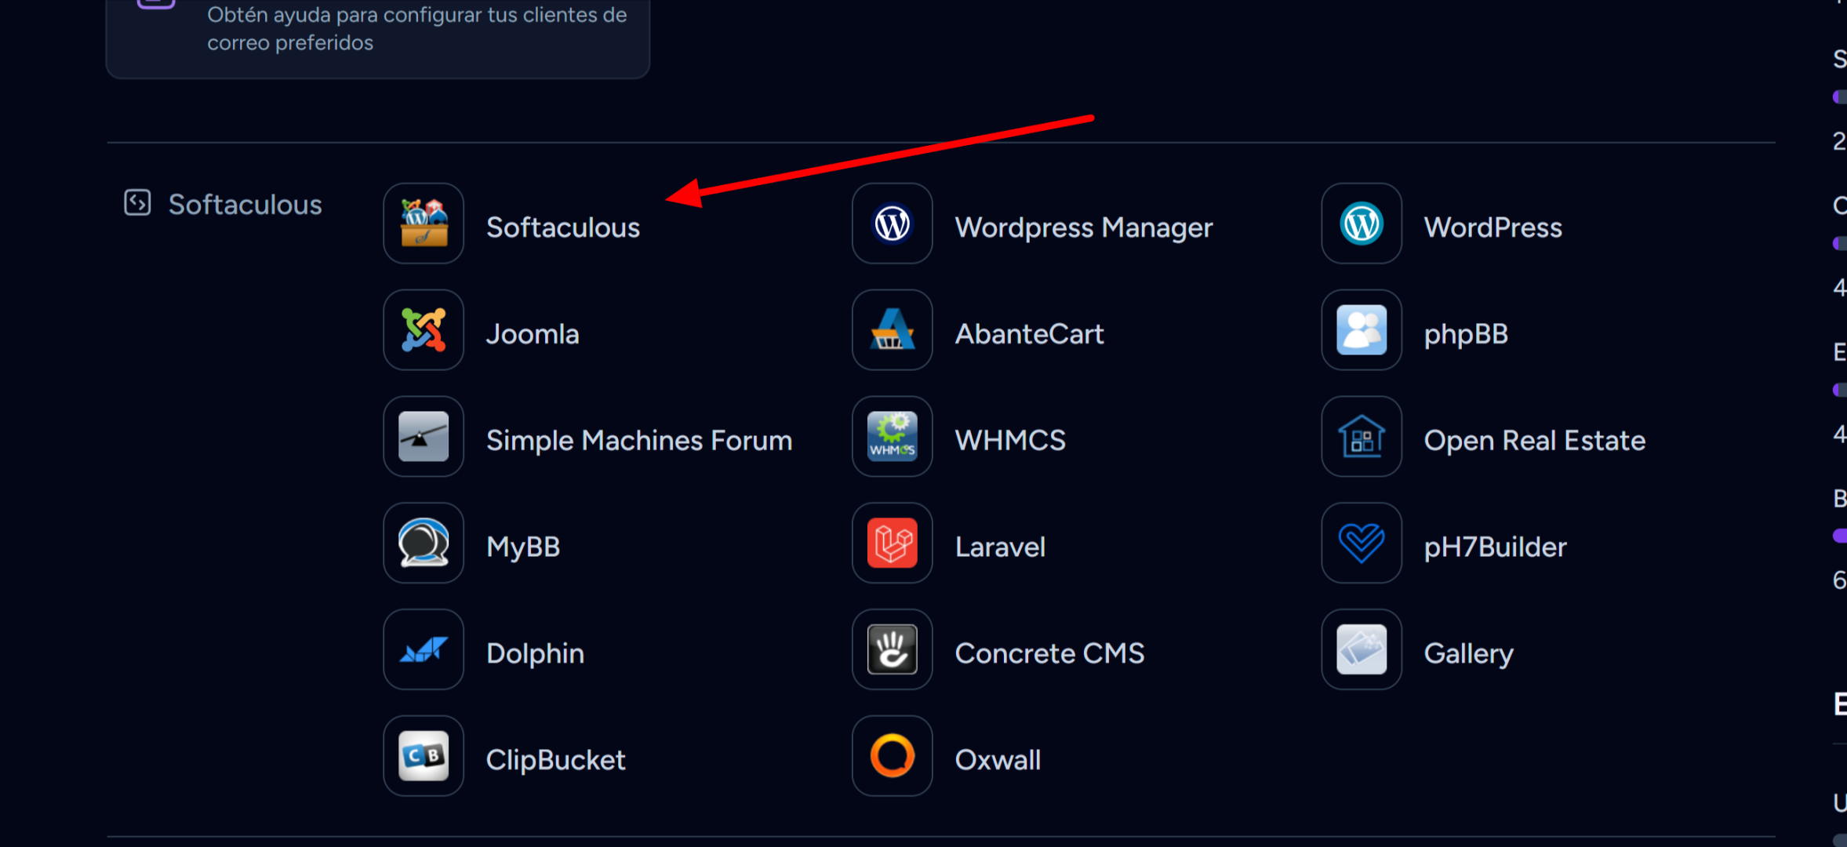
Task: Open the AbanteCart cart icon
Action: pos(892,330)
